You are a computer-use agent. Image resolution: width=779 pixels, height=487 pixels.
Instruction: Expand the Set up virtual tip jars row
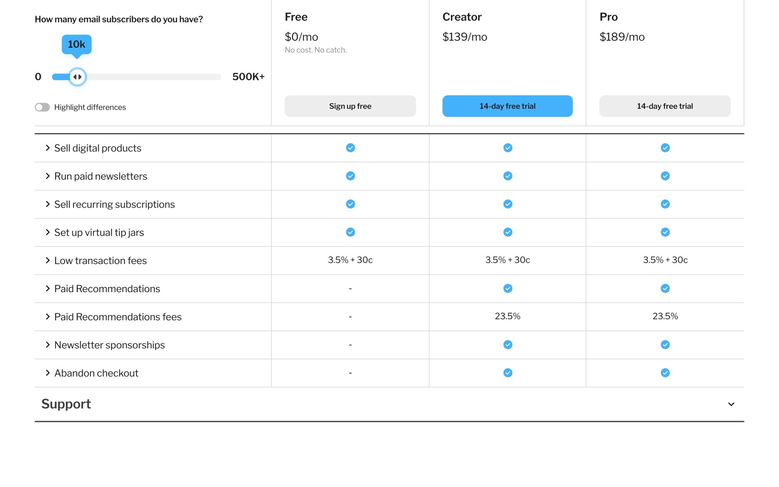coord(48,232)
